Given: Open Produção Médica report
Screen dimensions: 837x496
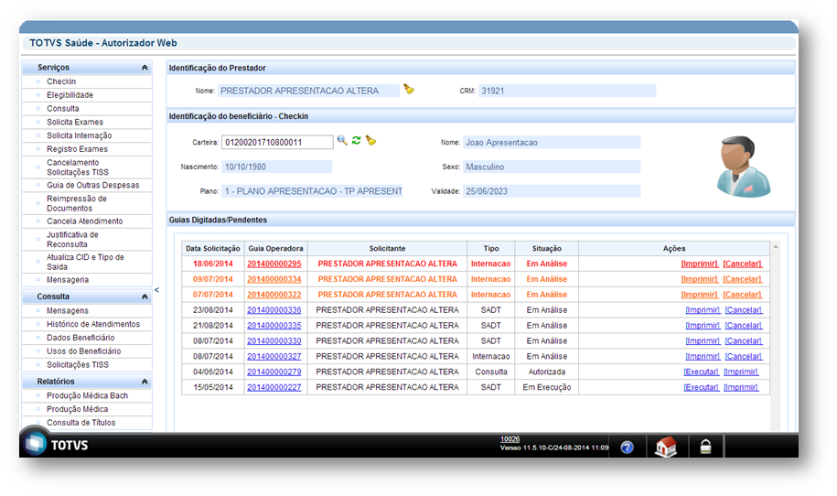Looking at the screenshot, I should coord(77,409).
